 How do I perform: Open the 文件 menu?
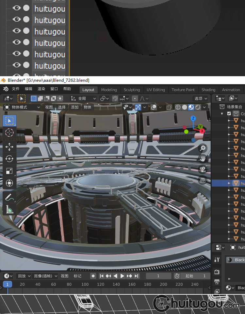(16, 89)
